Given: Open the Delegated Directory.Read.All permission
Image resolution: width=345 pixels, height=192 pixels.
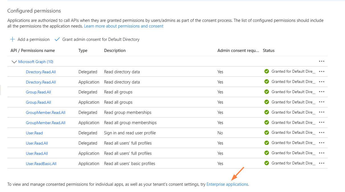Looking at the screenshot, I should 41,72.
